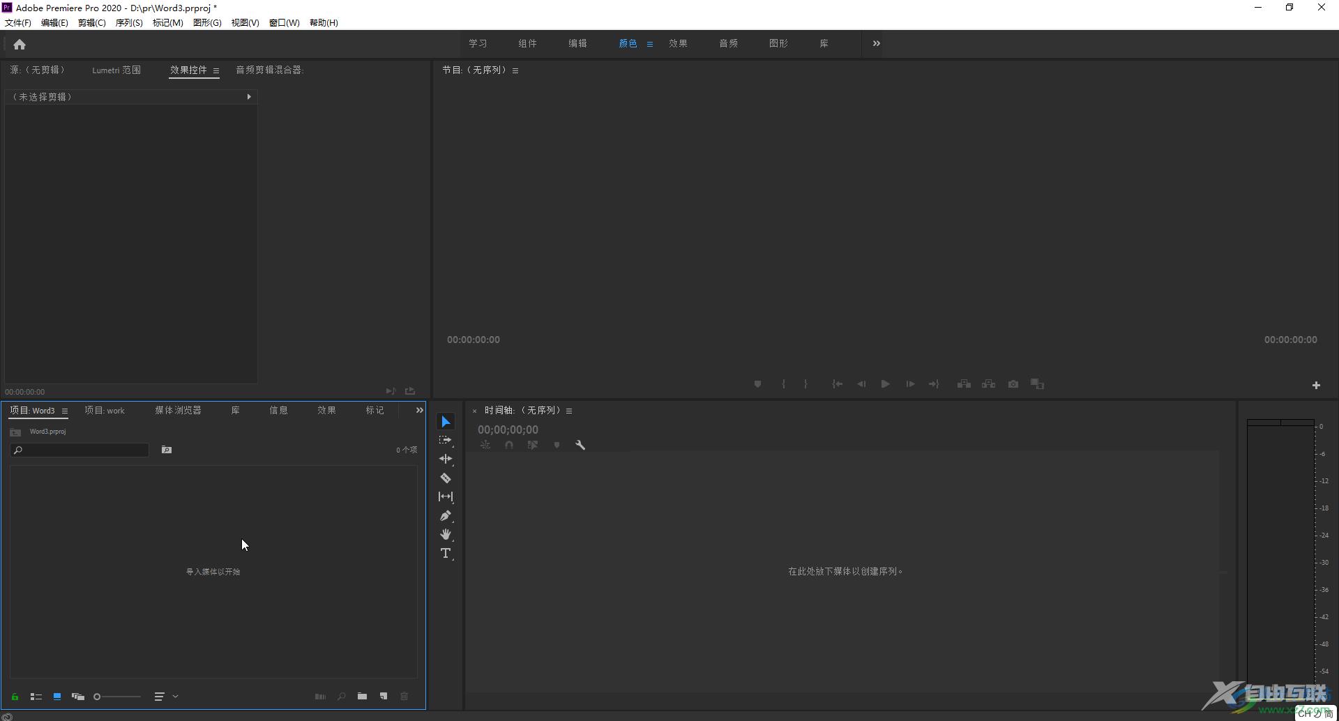Open the 序列(S) menu
This screenshot has height=721, width=1339.
click(129, 22)
